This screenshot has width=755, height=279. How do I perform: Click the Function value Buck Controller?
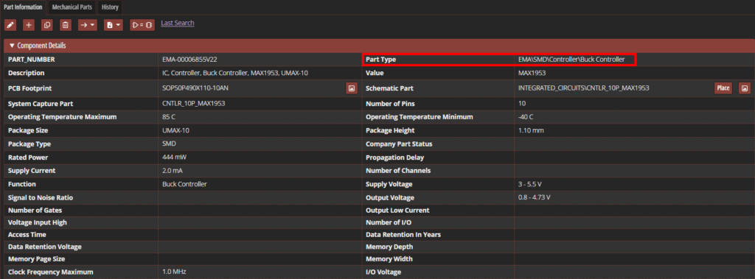(185, 184)
